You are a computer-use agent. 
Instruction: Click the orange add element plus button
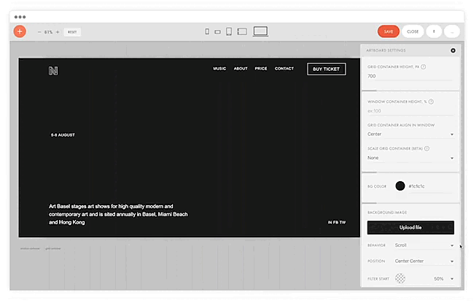tap(20, 31)
